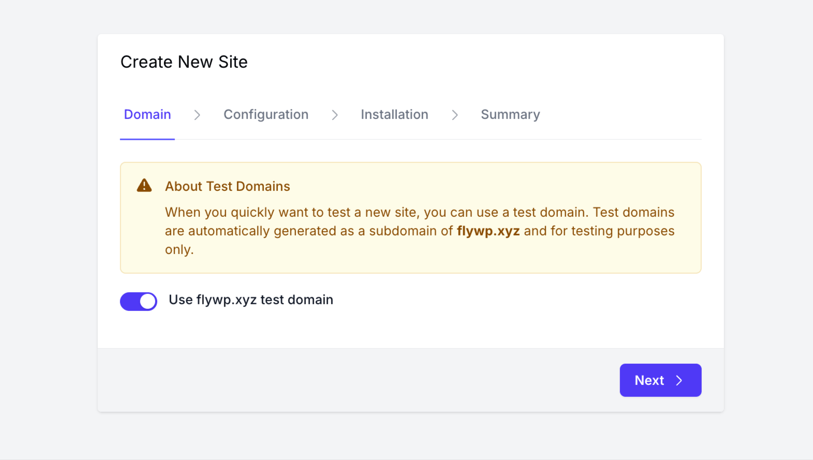Click the chevron between Domain and Configuration
Image resolution: width=813 pixels, height=460 pixels.
(197, 115)
